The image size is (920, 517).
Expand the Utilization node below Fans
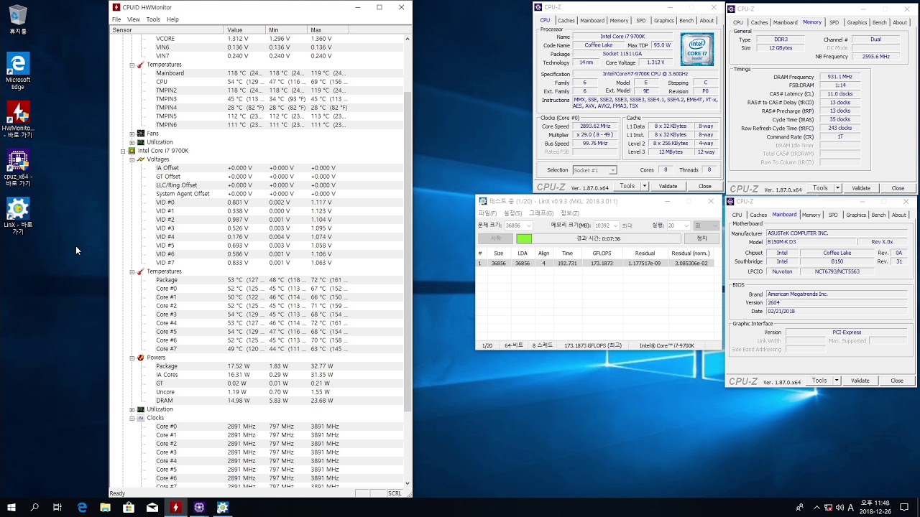click(x=132, y=142)
